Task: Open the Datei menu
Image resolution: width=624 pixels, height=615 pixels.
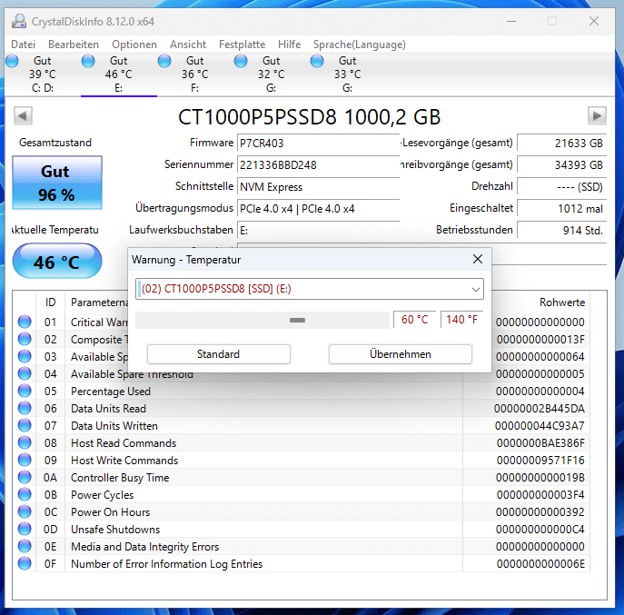Action: pos(23,45)
